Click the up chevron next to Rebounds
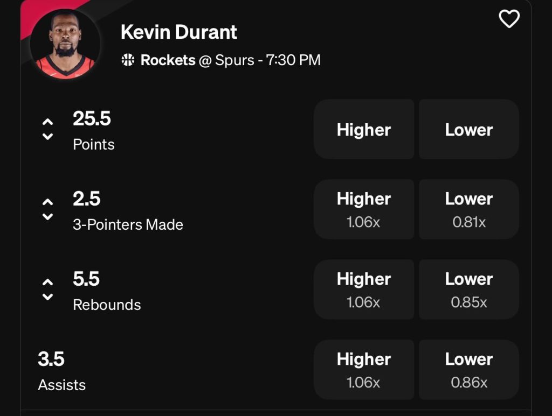Viewport: 552px width, 416px height. pos(47,281)
